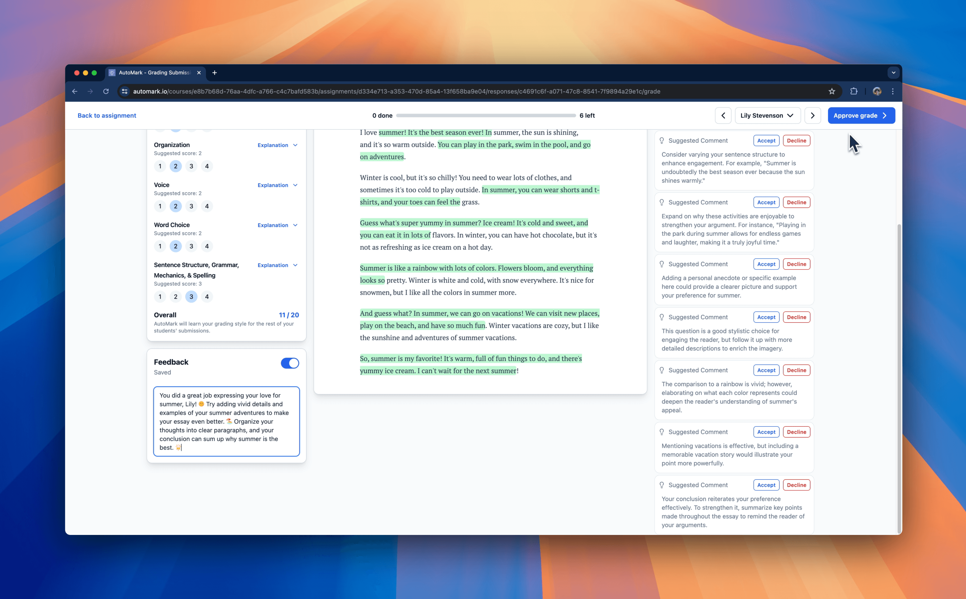Expand the Word Choice explanation section
The height and width of the screenshot is (599, 966).
276,225
